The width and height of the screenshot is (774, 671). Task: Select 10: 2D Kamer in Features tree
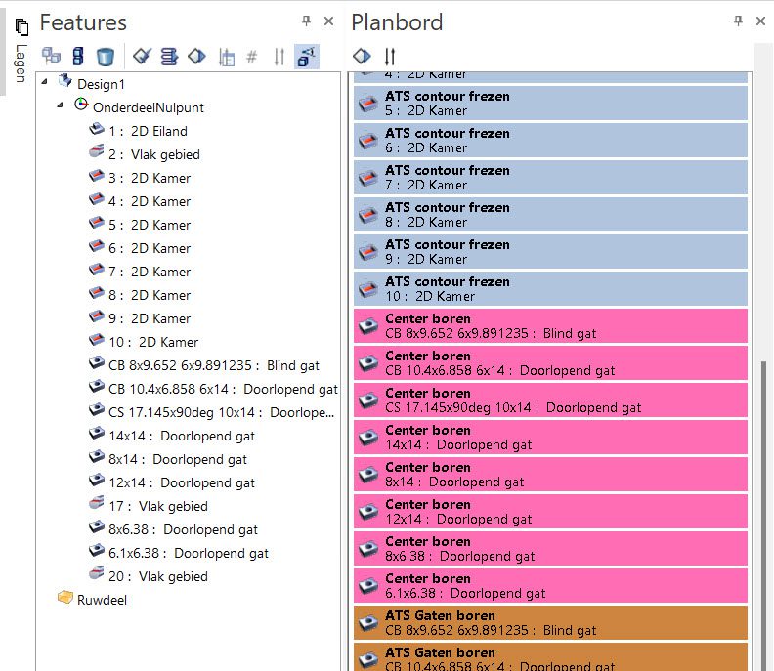click(x=153, y=342)
